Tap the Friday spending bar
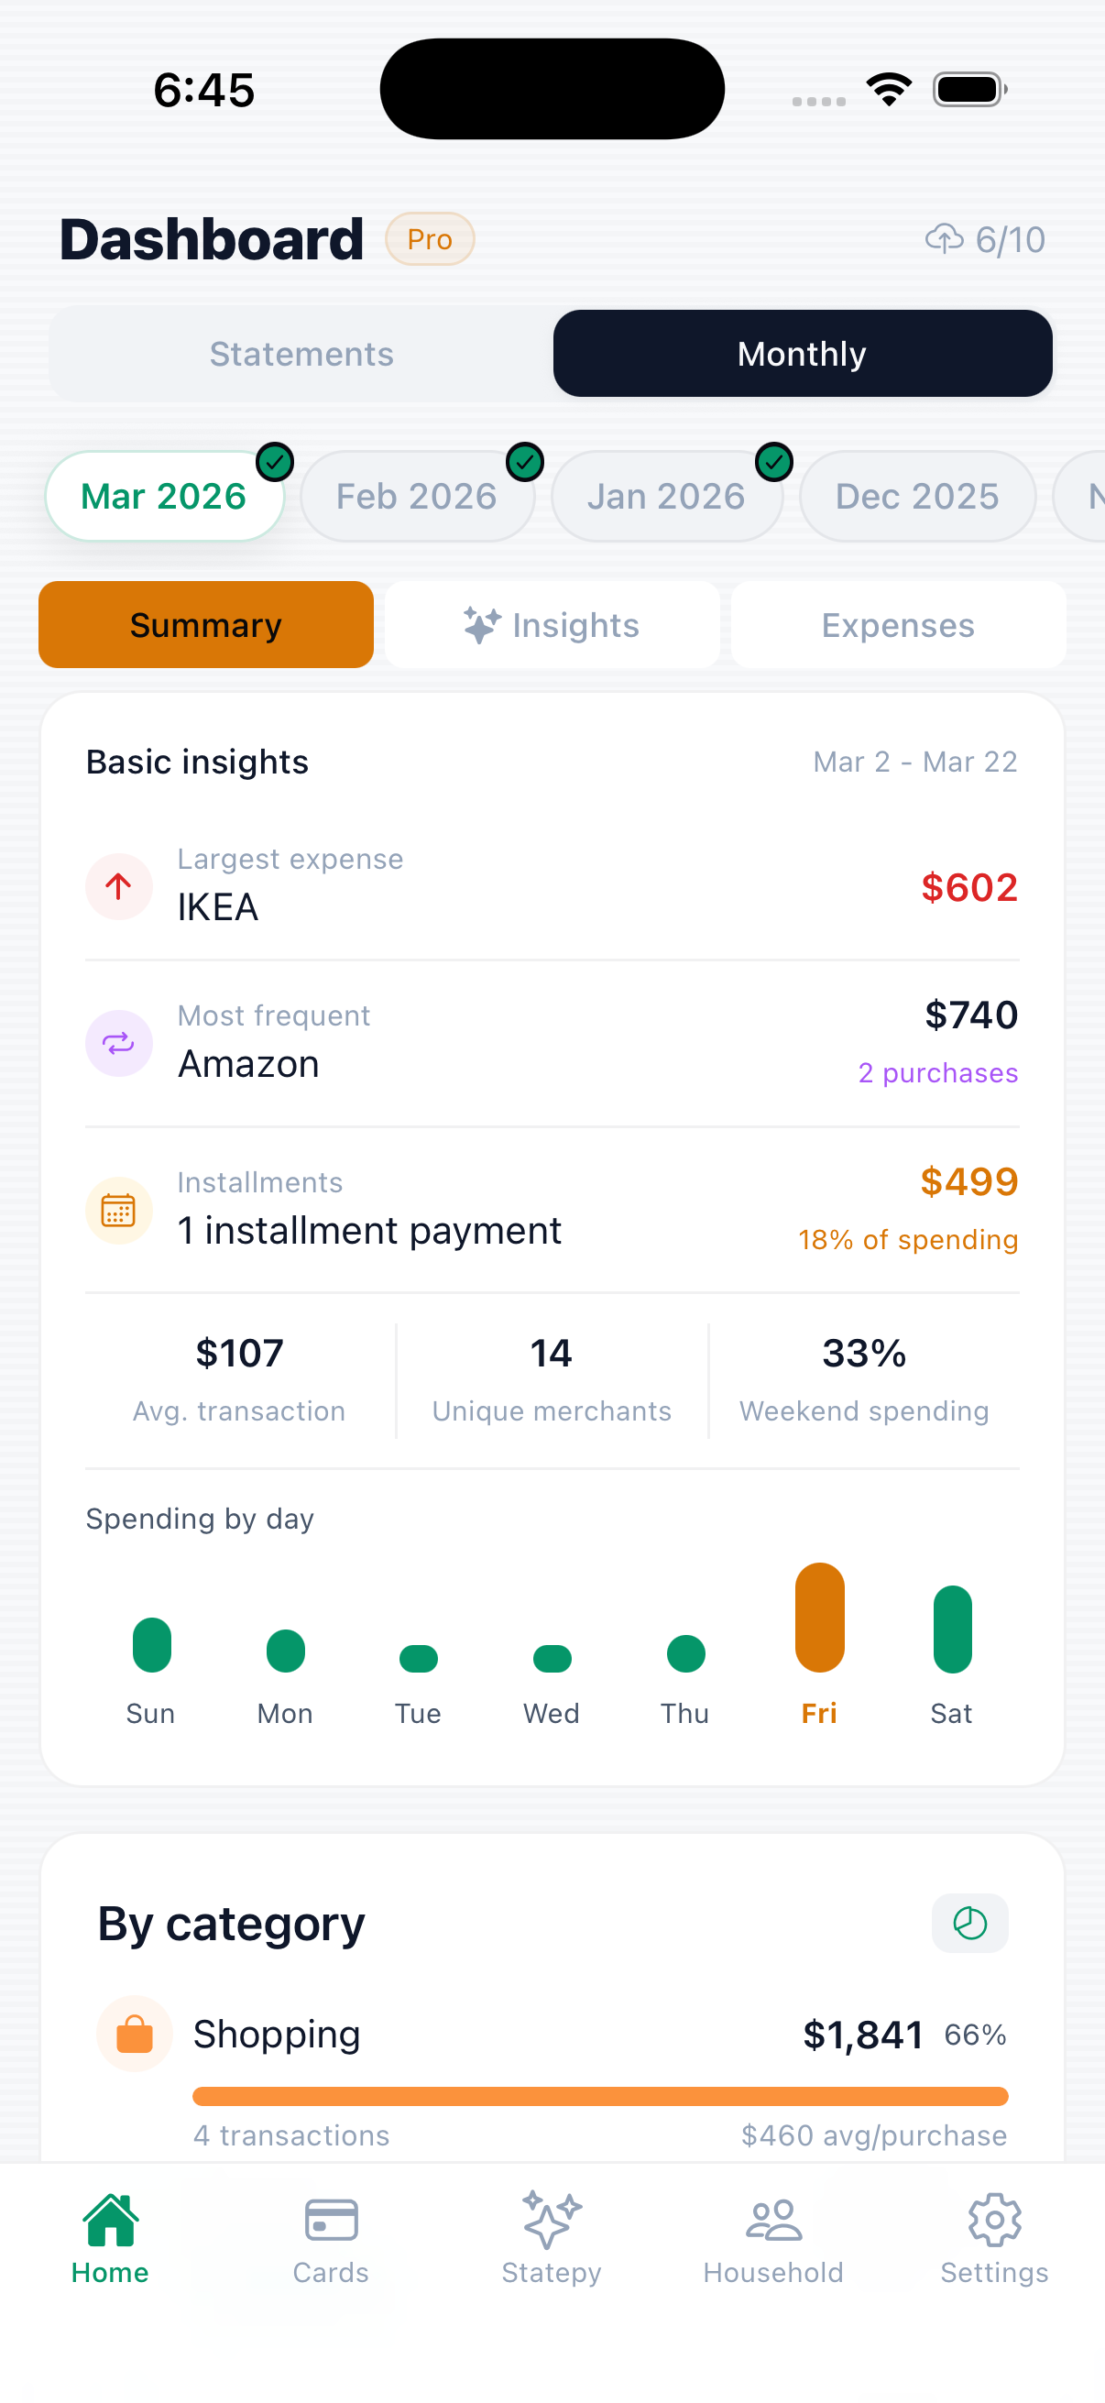Screen dimensions: 1105x2403 [820, 1618]
